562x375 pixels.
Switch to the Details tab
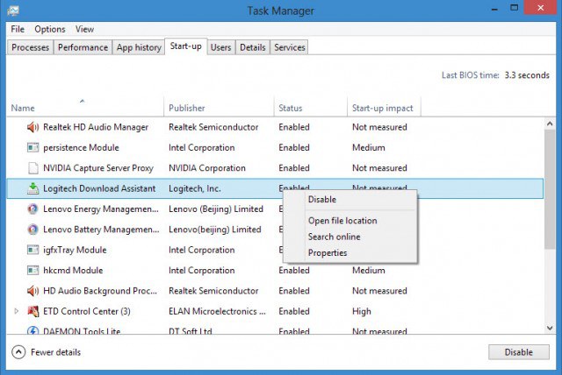pos(253,47)
